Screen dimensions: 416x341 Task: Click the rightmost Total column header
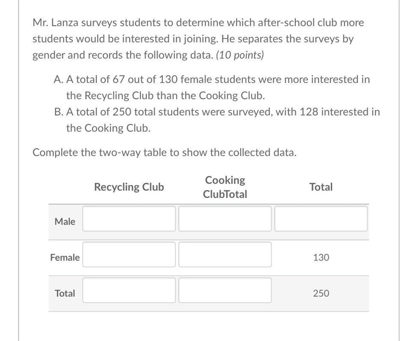point(321,187)
